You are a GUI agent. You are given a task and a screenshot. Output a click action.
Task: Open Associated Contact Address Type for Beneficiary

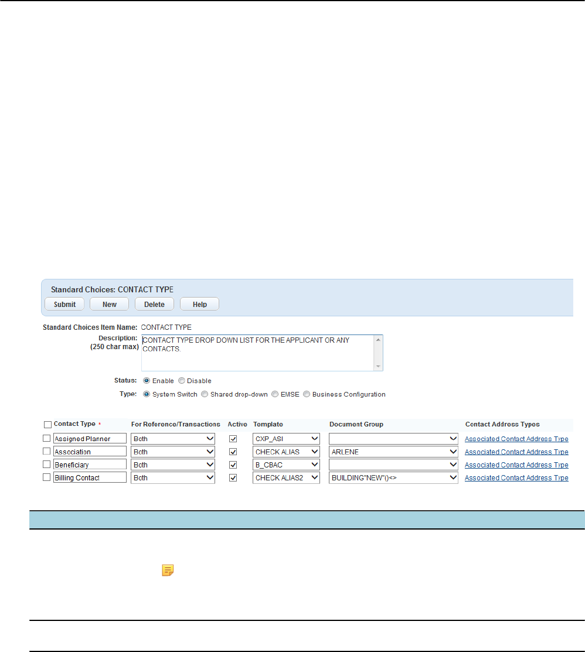[516, 465]
